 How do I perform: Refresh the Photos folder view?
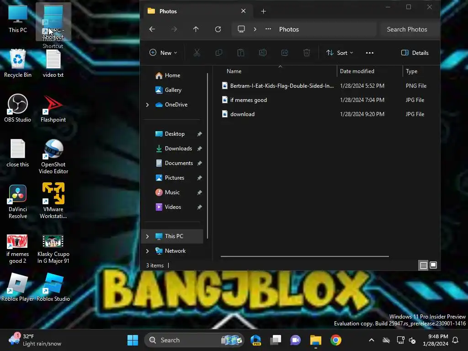pyautogui.click(x=218, y=29)
